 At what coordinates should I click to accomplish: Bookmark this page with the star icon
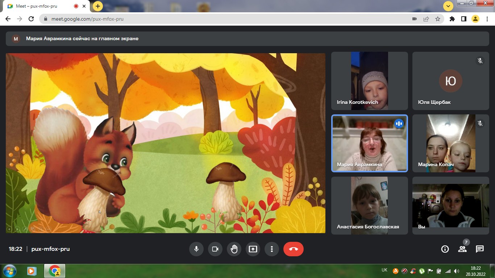(438, 19)
